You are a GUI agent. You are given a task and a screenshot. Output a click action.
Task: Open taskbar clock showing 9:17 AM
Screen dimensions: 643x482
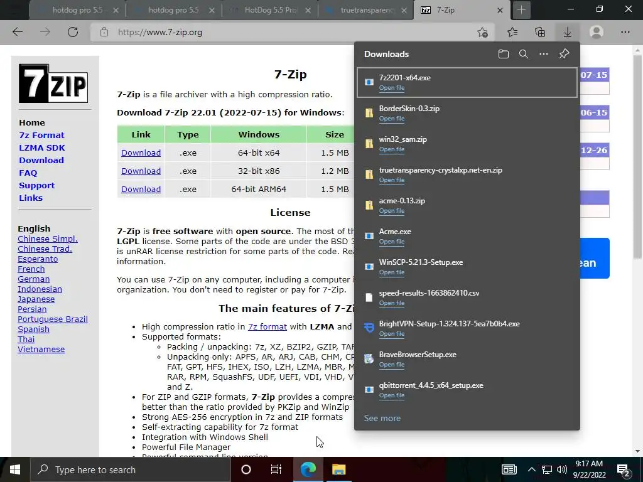pyautogui.click(x=589, y=469)
